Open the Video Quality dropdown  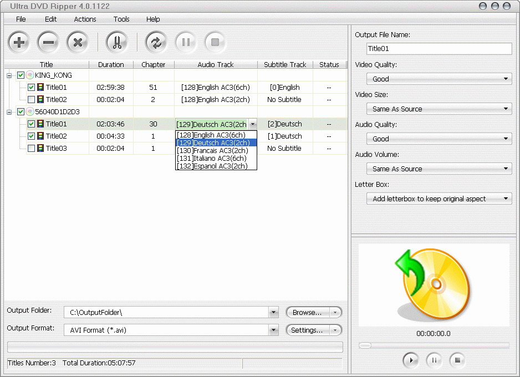[439, 79]
